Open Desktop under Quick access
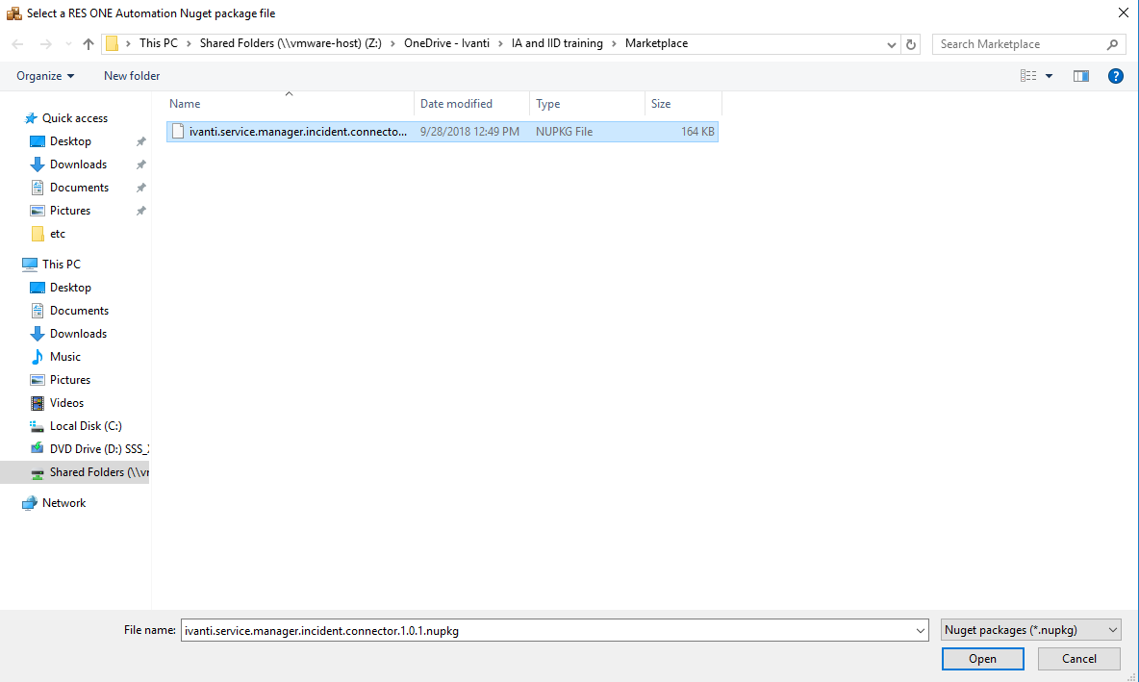 (69, 140)
